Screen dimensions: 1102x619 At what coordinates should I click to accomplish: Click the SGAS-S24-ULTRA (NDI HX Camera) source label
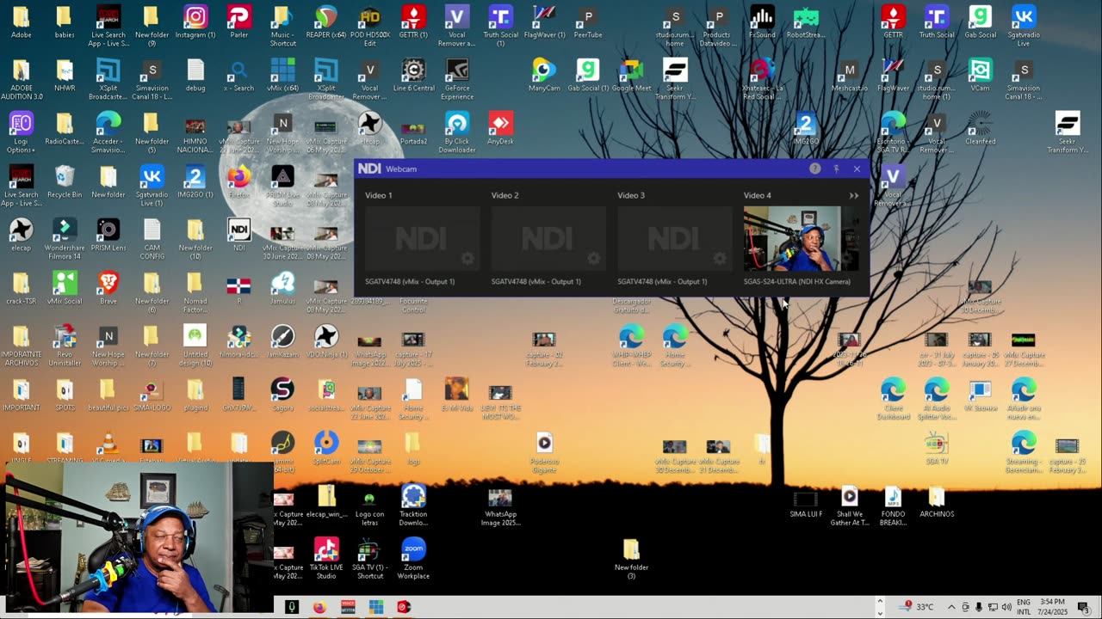point(796,281)
